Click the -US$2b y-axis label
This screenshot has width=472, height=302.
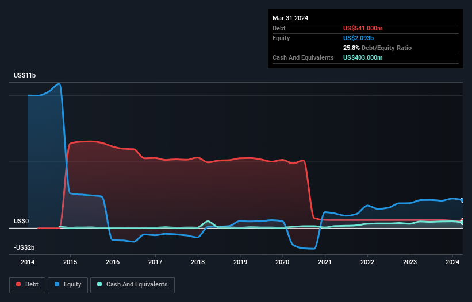(x=24, y=247)
